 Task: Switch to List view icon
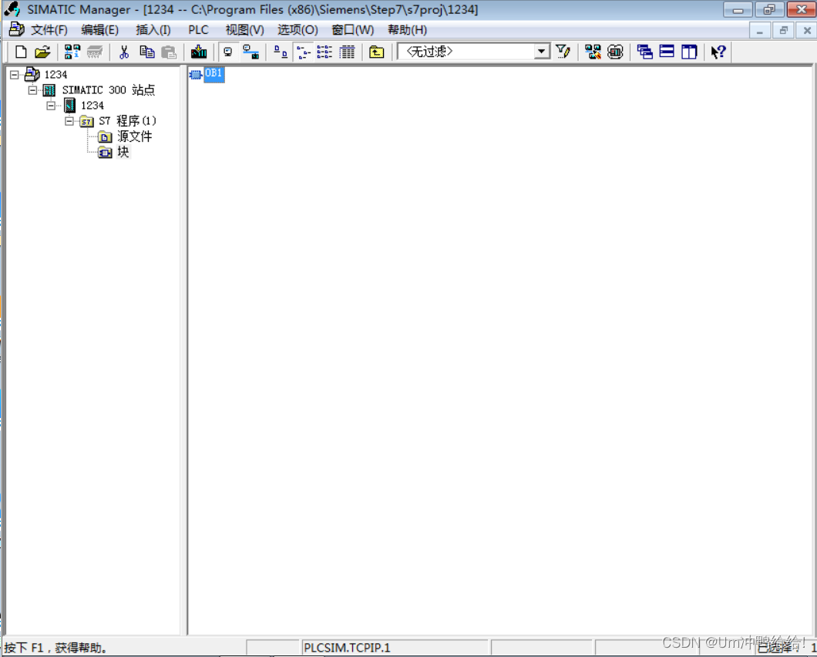pos(324,52)
